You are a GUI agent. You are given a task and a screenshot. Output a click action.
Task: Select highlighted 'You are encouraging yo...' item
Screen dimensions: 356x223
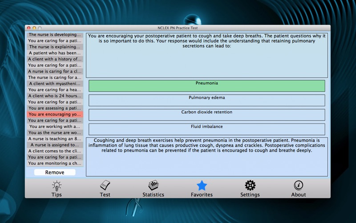tap(55, 114)
